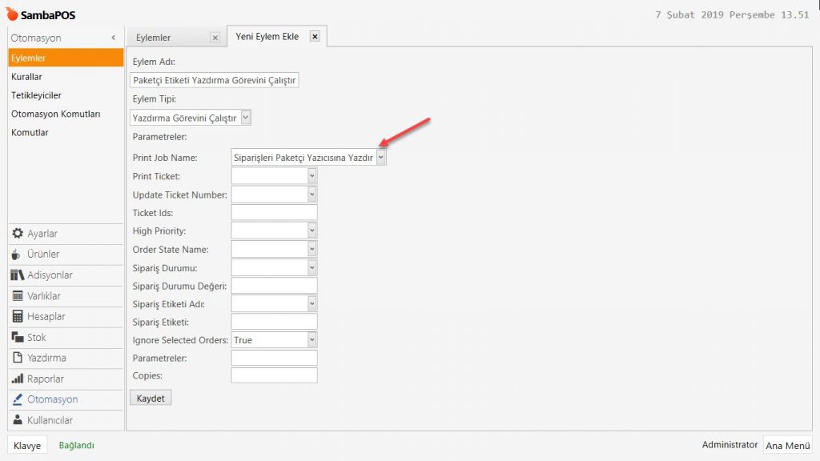820x461 pixels.
Task: Expand the Print Job Name dropdown
Action: coord(381,158)
